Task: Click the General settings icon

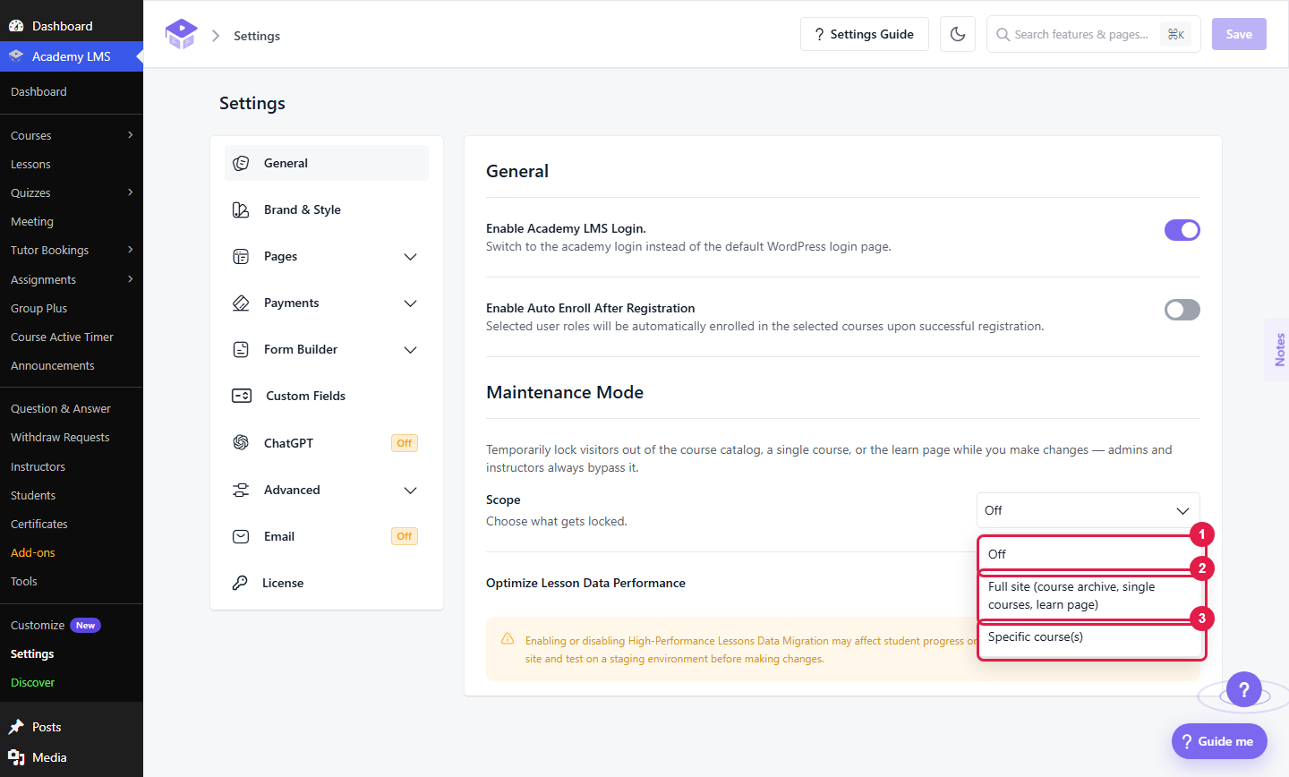Action: [x=241, y=163]
